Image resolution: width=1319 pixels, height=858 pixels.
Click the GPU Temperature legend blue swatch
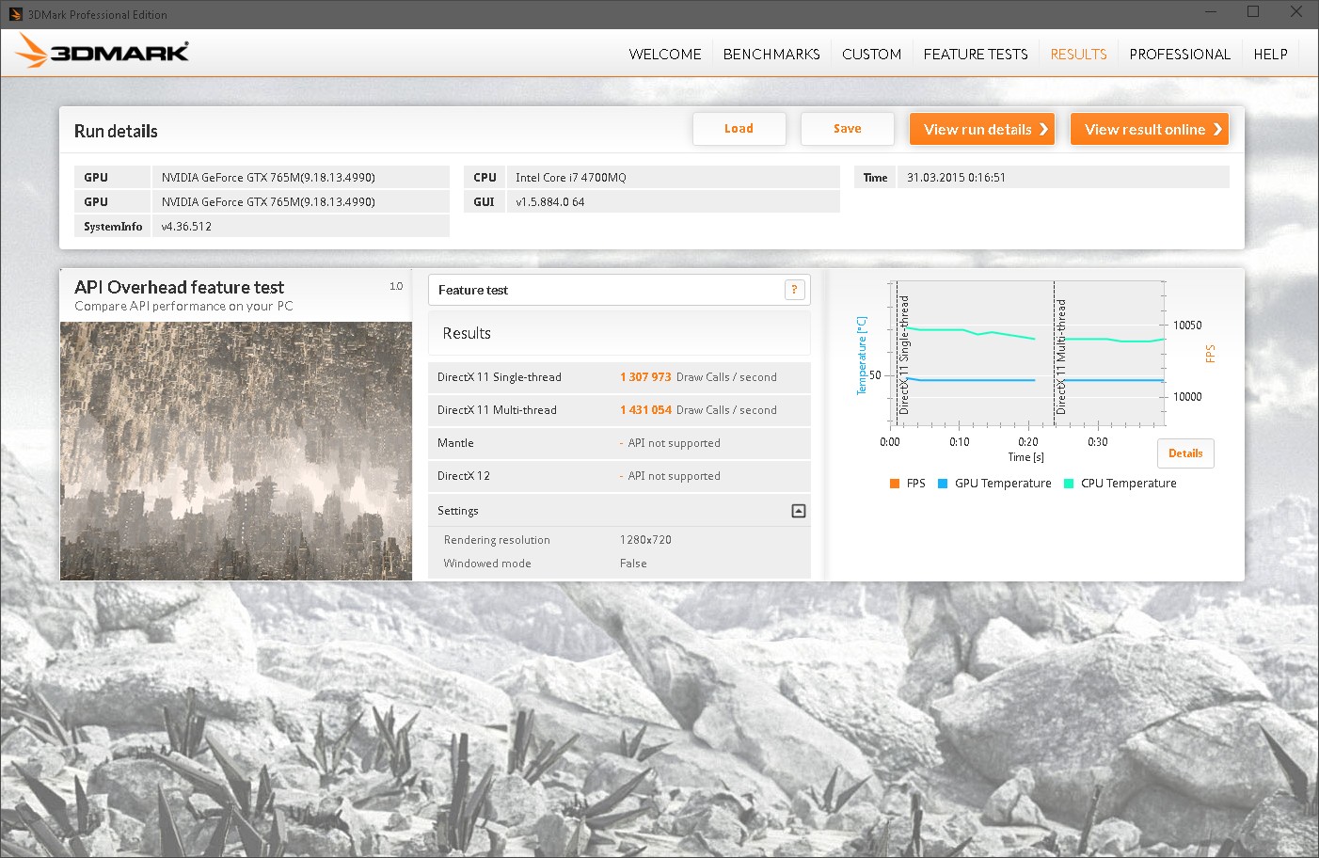pos(943,484)
